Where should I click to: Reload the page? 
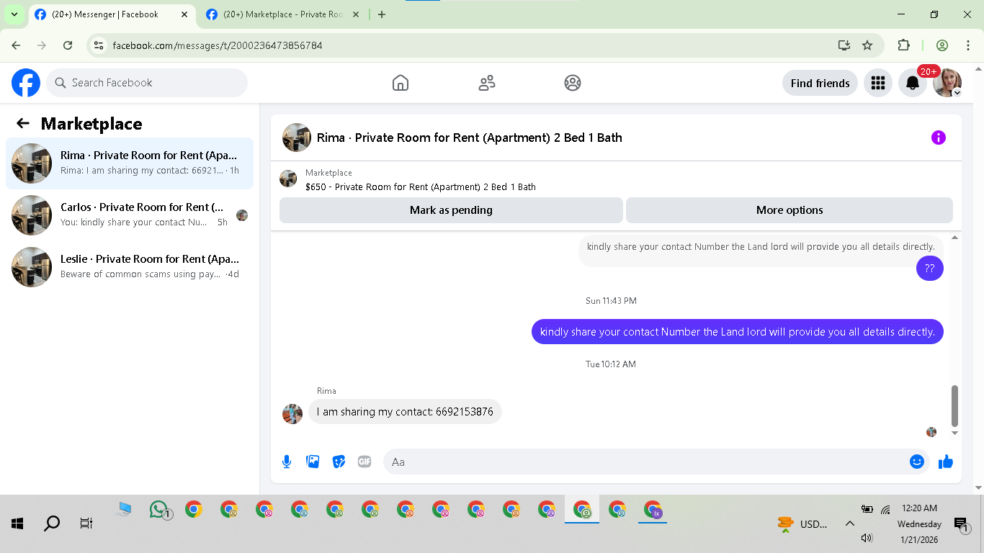(x=68, y=45)
